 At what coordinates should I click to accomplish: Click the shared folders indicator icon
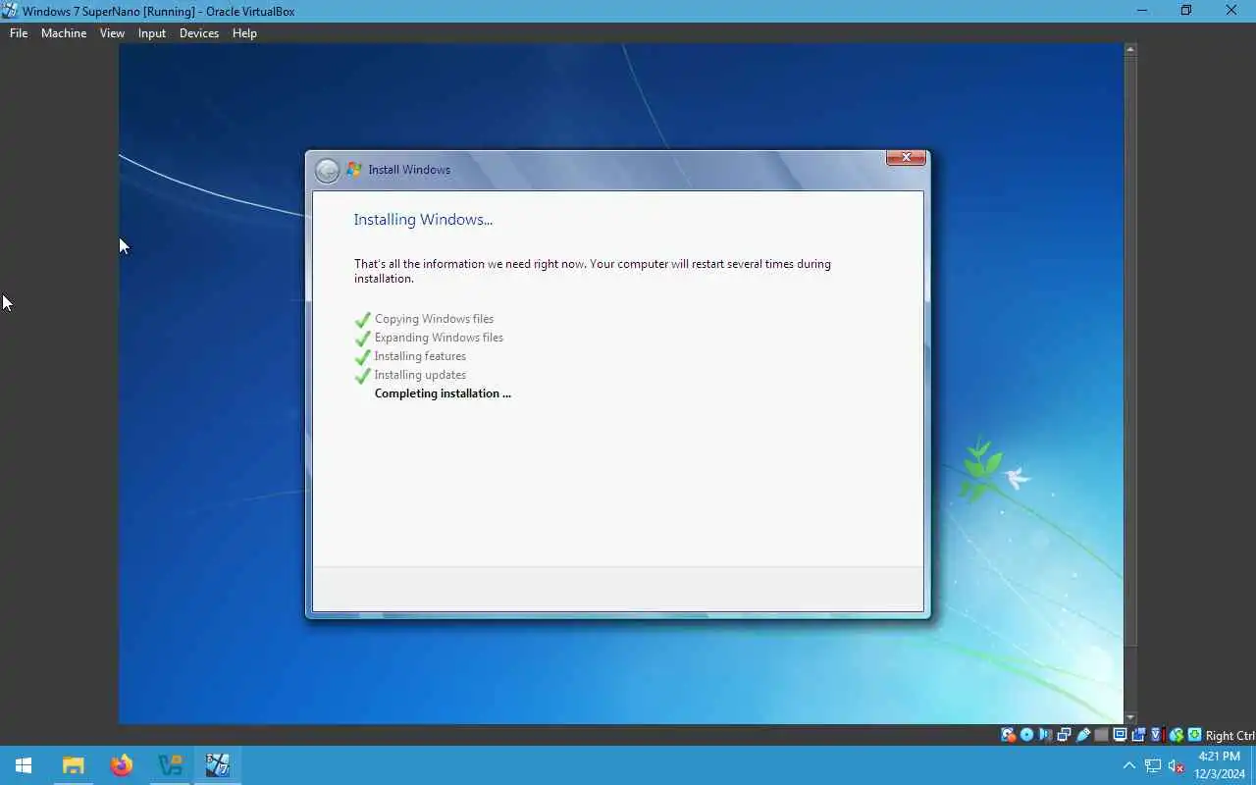pos(1101,735)
